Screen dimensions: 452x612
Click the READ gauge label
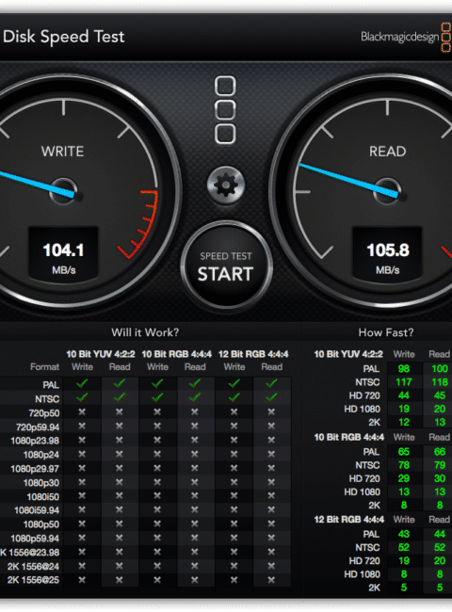(x=388, y=152)
